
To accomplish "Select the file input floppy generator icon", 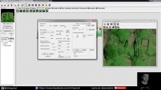I will pos(44,11).
